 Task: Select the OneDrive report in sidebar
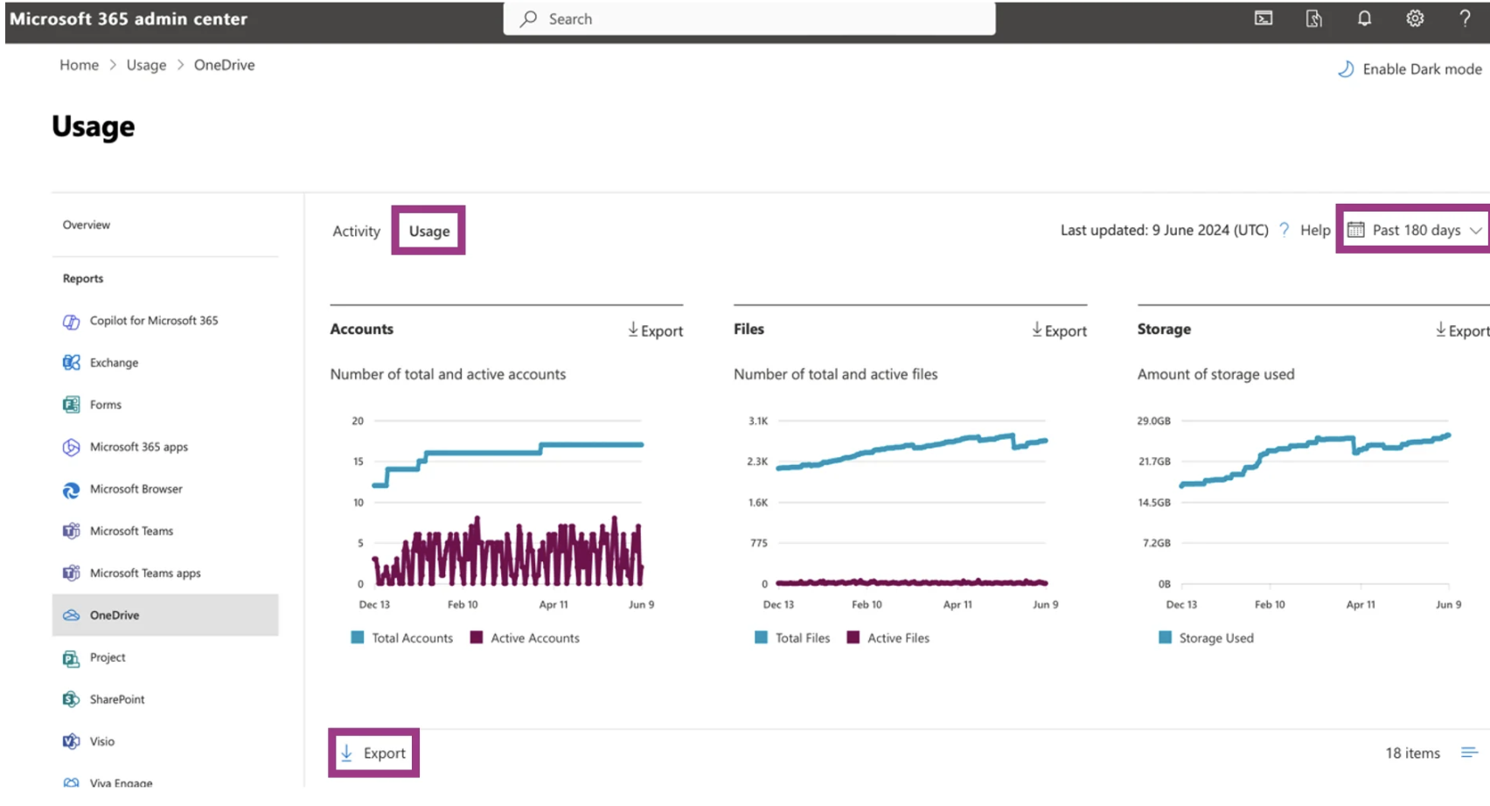tap(165, 615)
